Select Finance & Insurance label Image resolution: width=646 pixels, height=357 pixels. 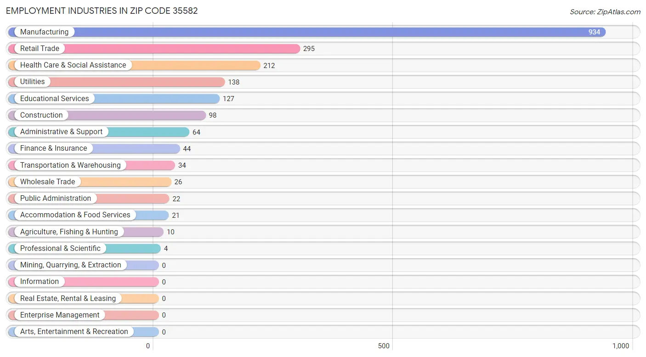(x=54, y=148)
